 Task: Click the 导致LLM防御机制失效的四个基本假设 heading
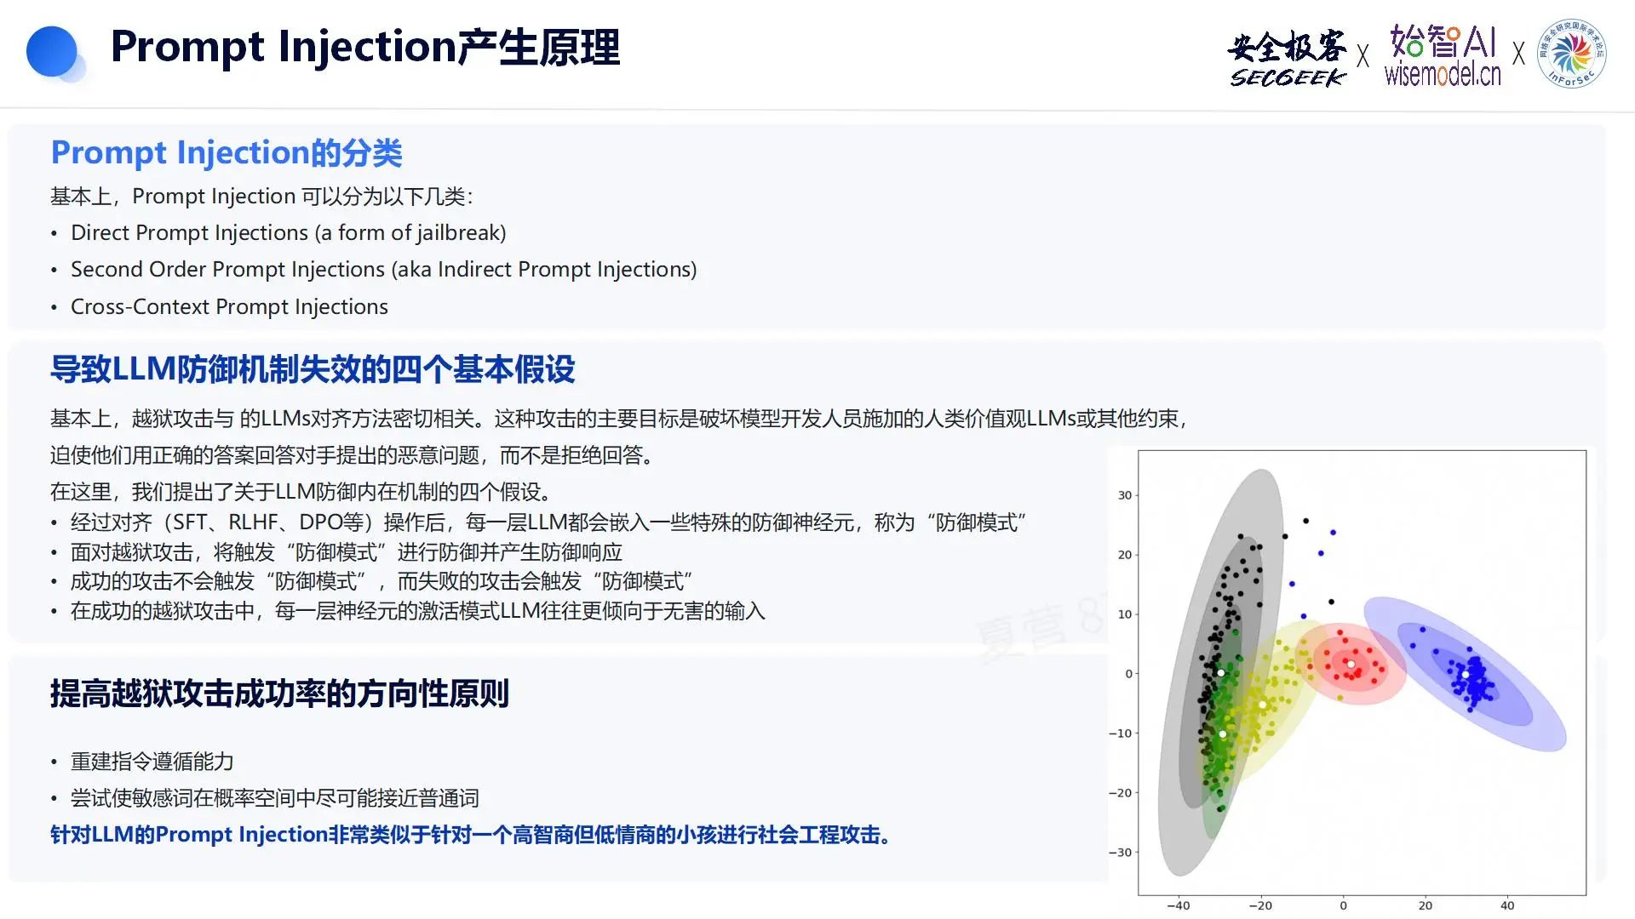(x=313, y=369)
